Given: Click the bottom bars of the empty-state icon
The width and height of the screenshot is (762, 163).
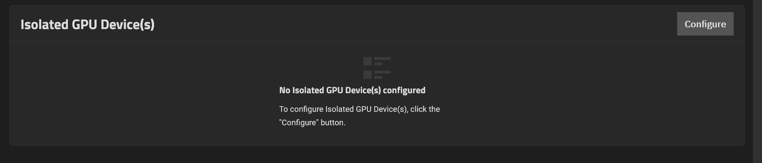Looking at the screenshot, I should (x=382, y=75).
